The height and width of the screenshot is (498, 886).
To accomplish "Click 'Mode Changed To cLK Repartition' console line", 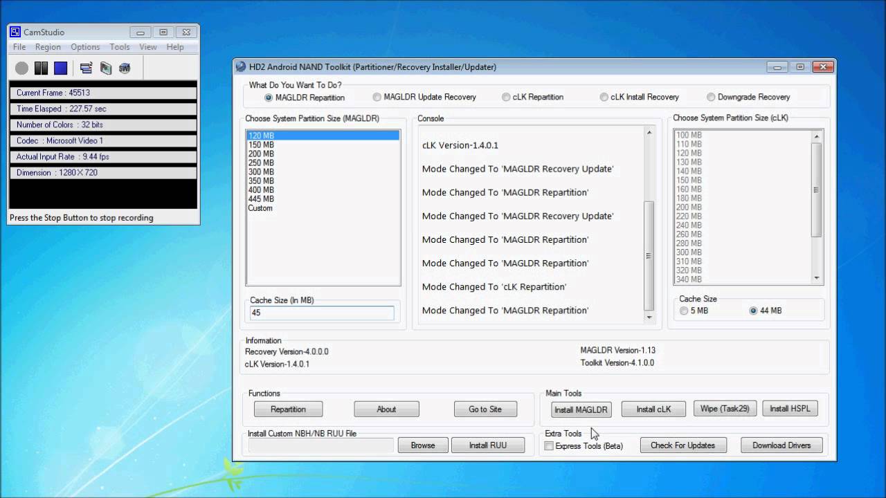I will coord(494,286).
